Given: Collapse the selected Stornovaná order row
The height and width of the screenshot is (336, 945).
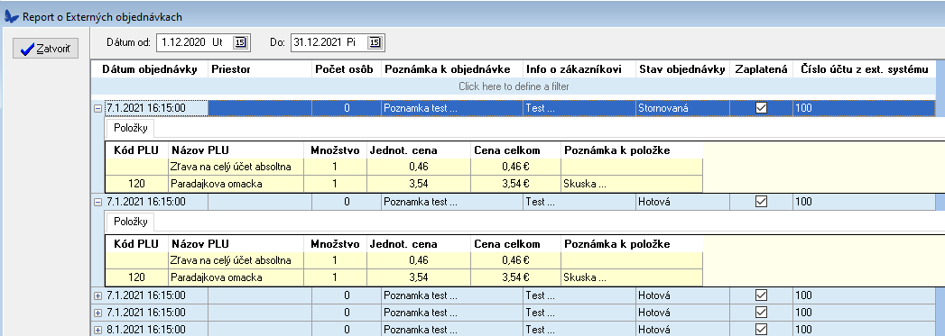Looking at the screenshot, I should 97,109.
